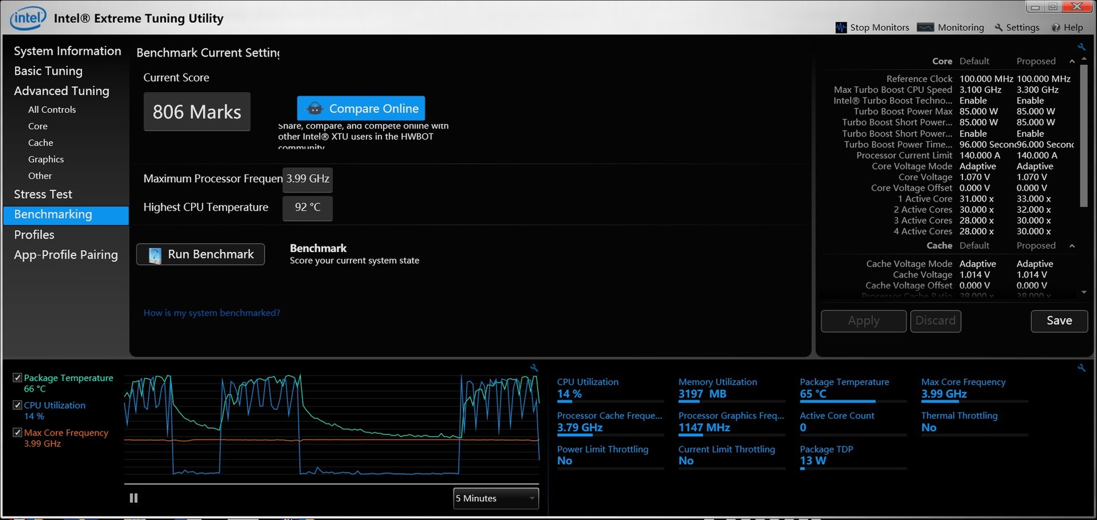Viewport: 1097px width, 520px height.
Task: Select the Benchmarking section
Action: tap(66, 215)
